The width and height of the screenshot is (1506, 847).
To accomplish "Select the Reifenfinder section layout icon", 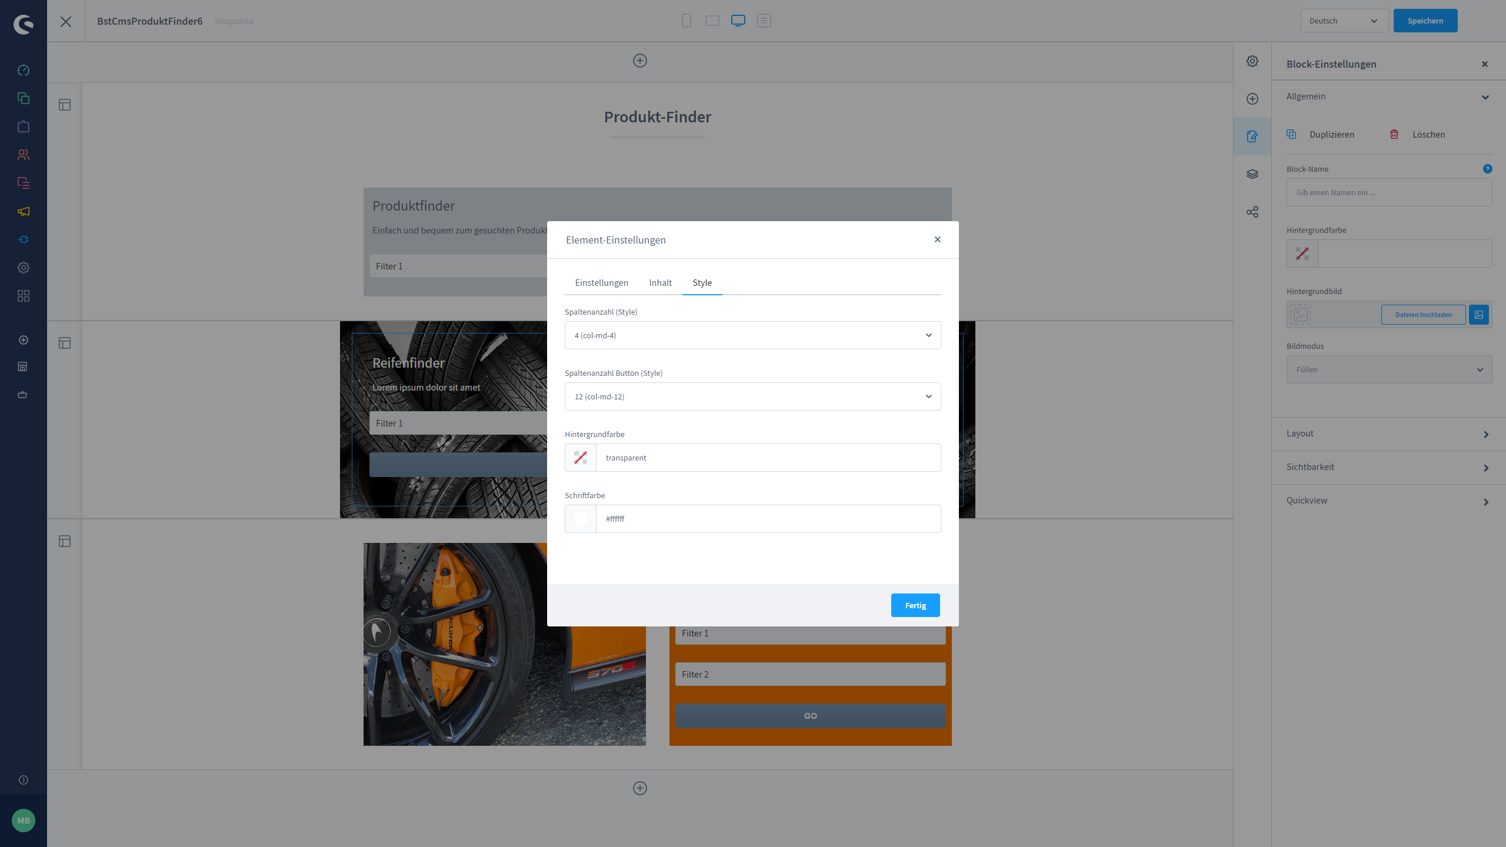I will click(x=65, y=343).
